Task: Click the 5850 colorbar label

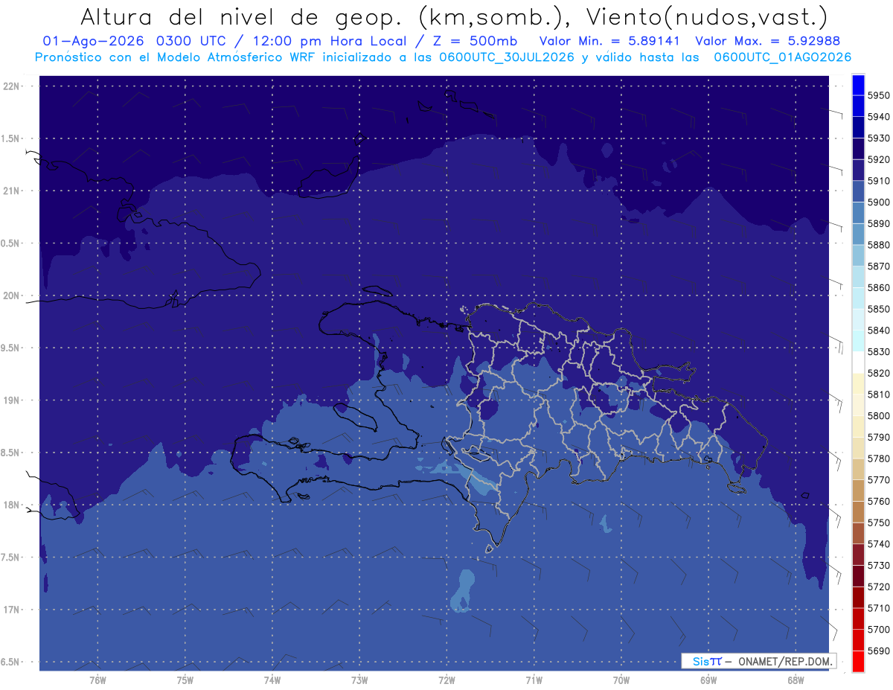Action: point(879,309)
